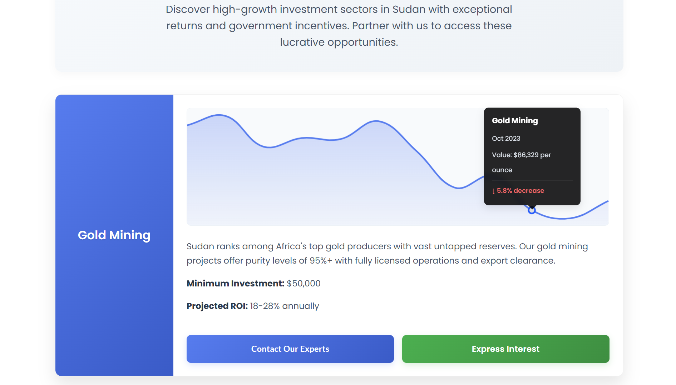Viewport: 676px width, 385px height.
Task: Click the chart trough left of the tooltip
Action: tap(459, 188)
